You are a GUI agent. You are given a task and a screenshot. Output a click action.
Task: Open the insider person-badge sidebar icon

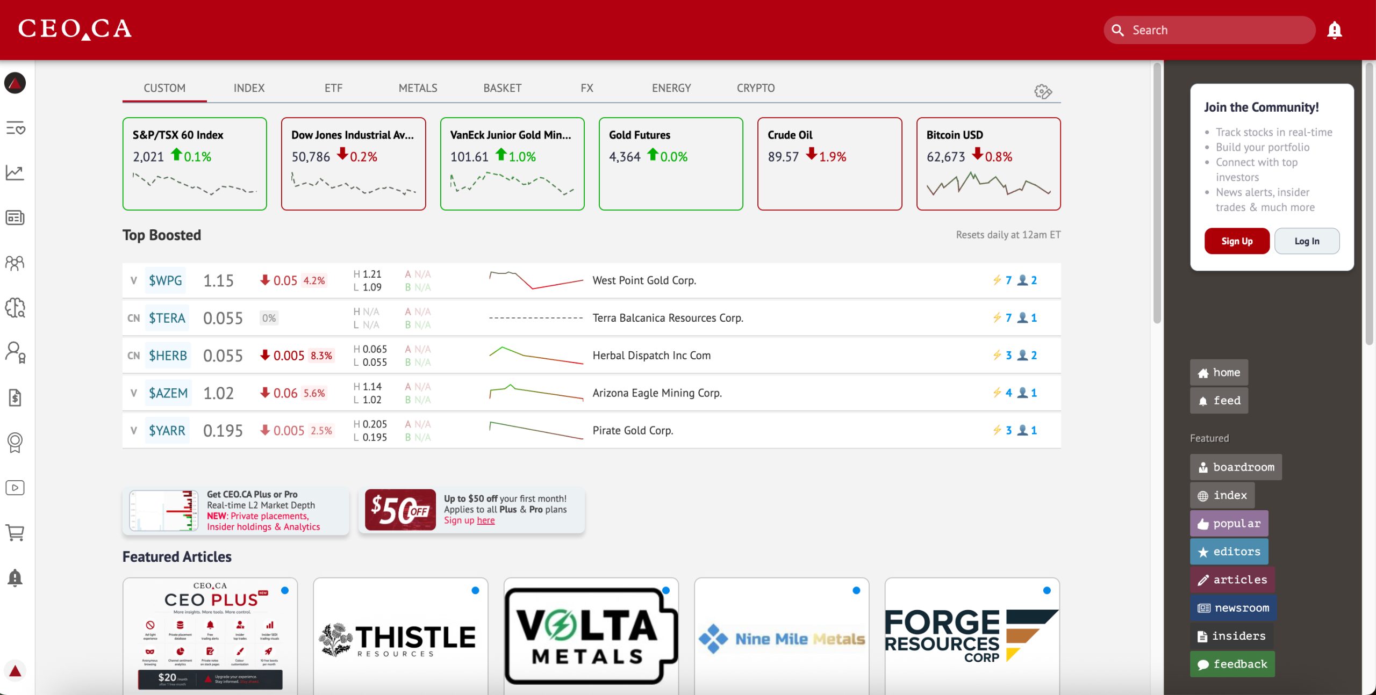(15, 353)
